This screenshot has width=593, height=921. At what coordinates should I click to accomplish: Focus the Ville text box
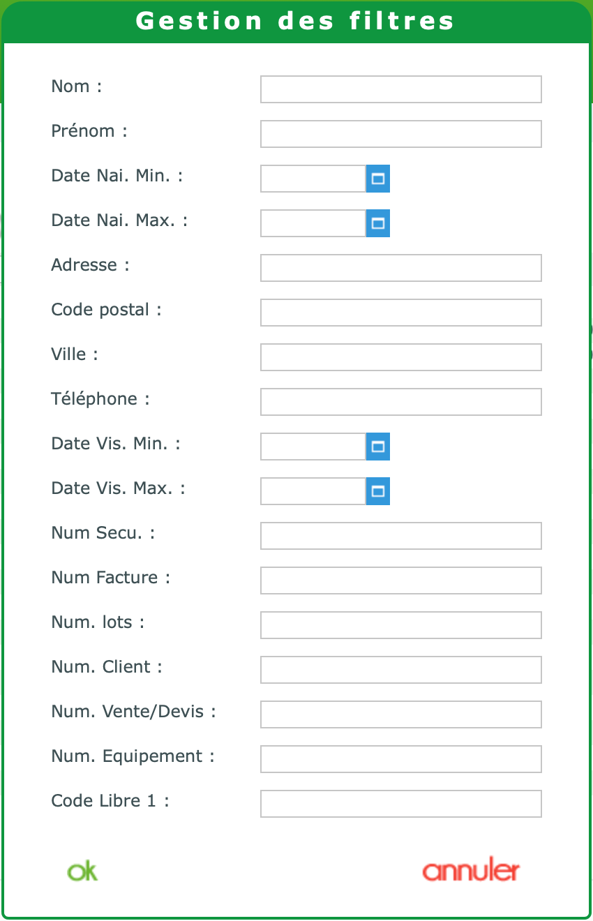(400, 357)
